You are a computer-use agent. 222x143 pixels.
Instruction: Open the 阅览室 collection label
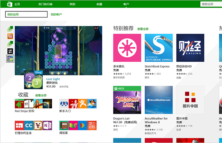pos(63,133)
